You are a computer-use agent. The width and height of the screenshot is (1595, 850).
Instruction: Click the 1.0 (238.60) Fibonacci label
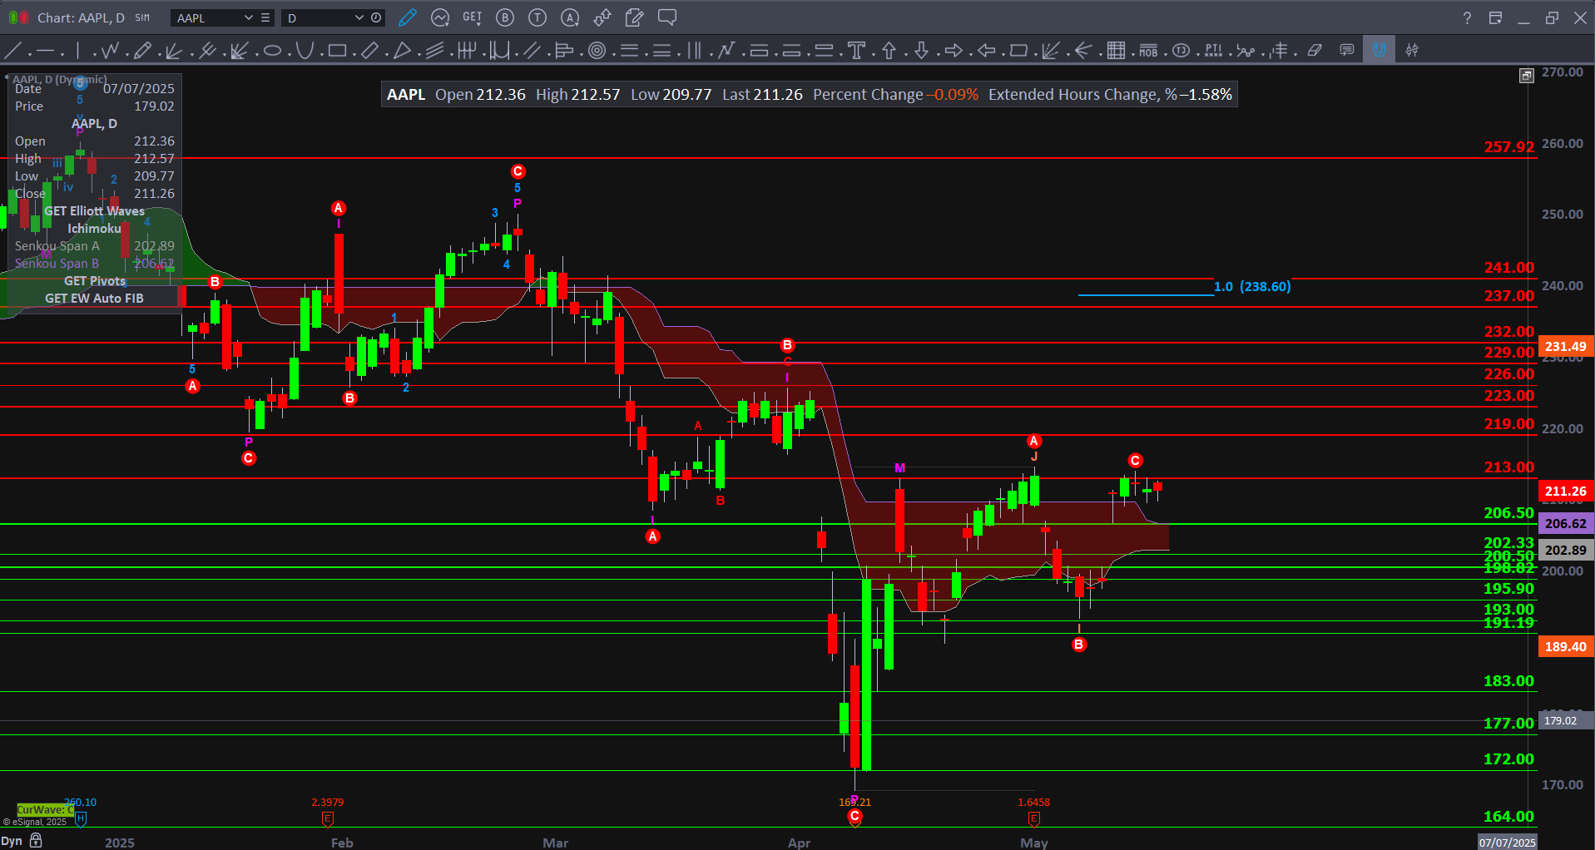point(1252,286)
